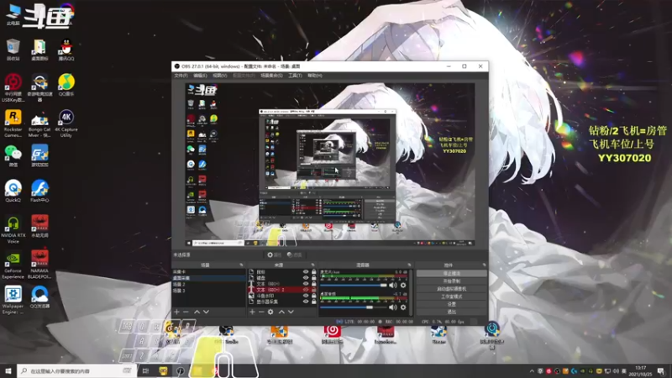The height and width of the screenshot is (378, 672).
Task: Open the Wallpaper Engine desktop icon
Action: [13, 300]
